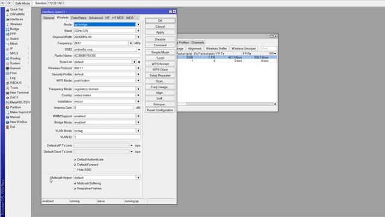Open the Files menu entry
The height and width of the screenshot is (217, 385).
[13, 73]
